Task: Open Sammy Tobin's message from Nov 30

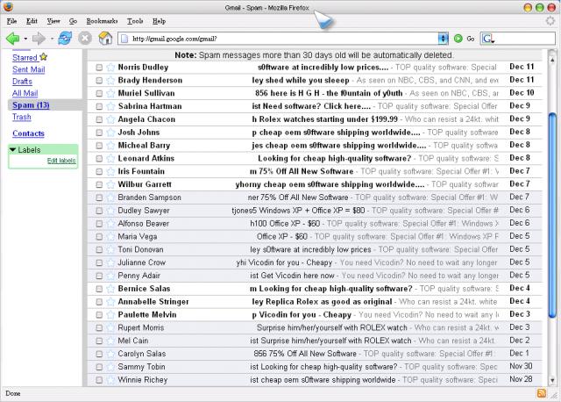Action: (x=315, y=367)
